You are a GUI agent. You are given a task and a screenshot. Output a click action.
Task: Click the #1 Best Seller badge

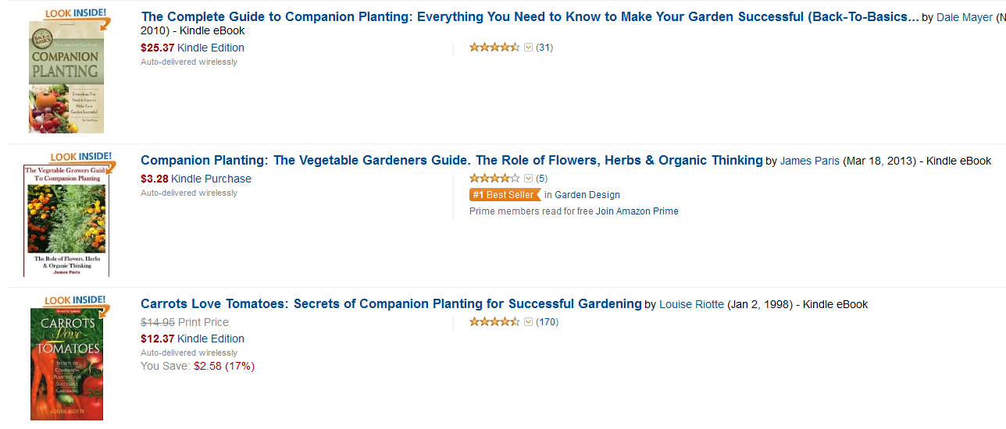coord(505,195)
